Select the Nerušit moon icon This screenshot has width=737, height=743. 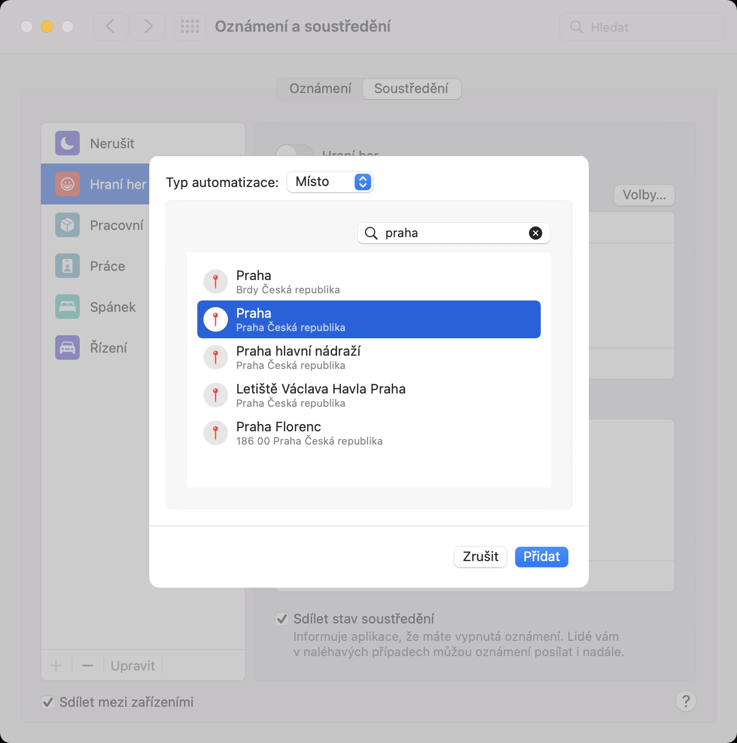click(67, 143)
